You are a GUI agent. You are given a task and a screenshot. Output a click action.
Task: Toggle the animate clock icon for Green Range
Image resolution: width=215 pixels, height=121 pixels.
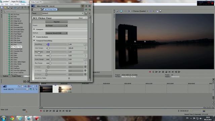[x=85, y=59]
